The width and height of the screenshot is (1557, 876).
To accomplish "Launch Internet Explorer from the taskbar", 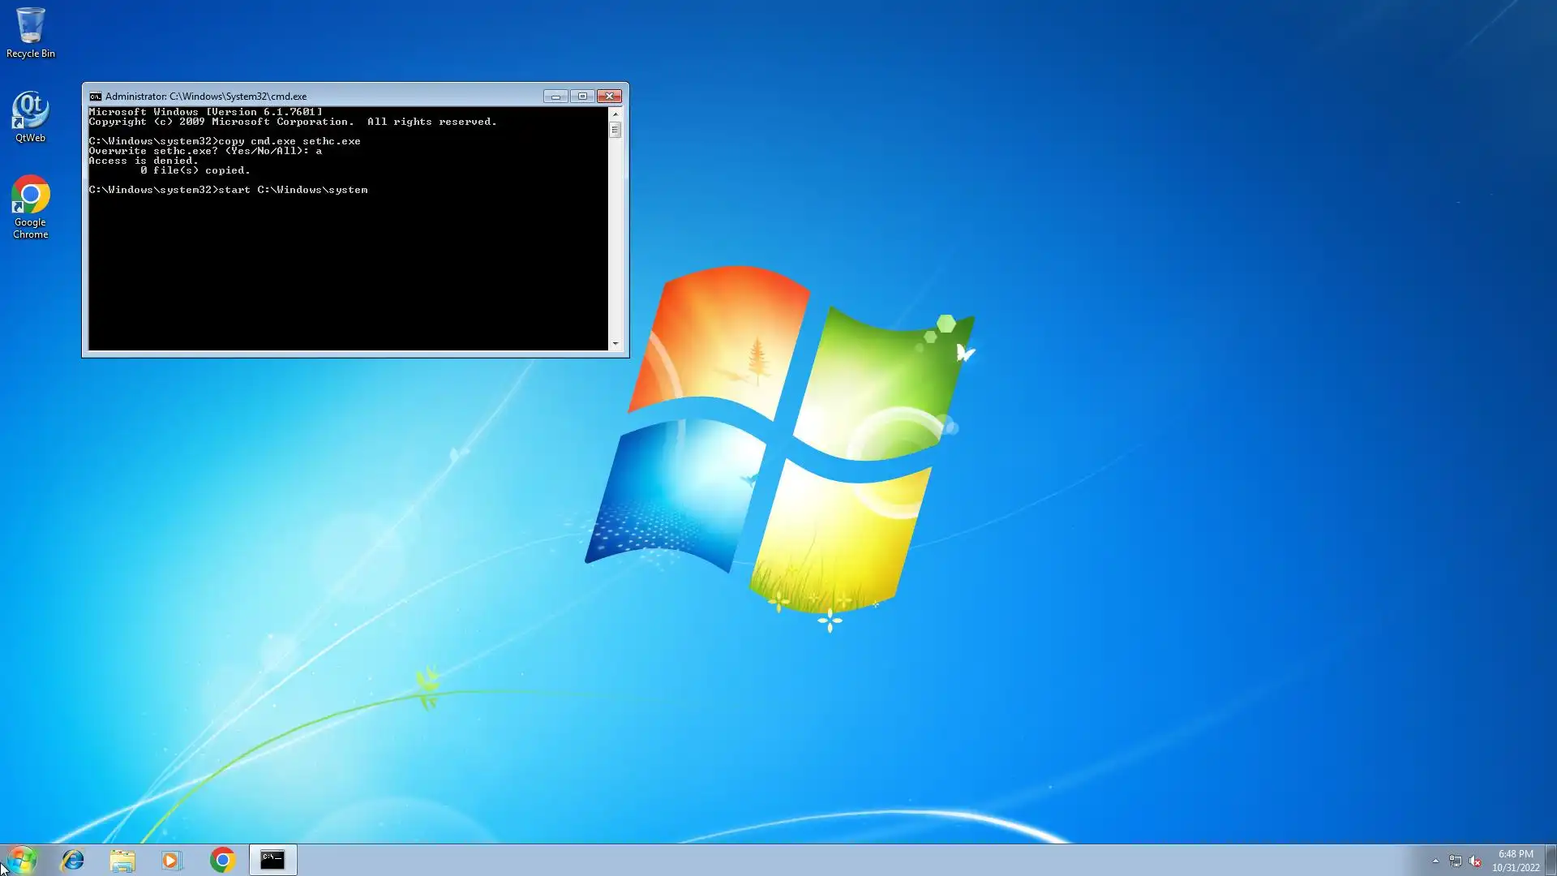I will pyautogui.click(x=73, y=860).
